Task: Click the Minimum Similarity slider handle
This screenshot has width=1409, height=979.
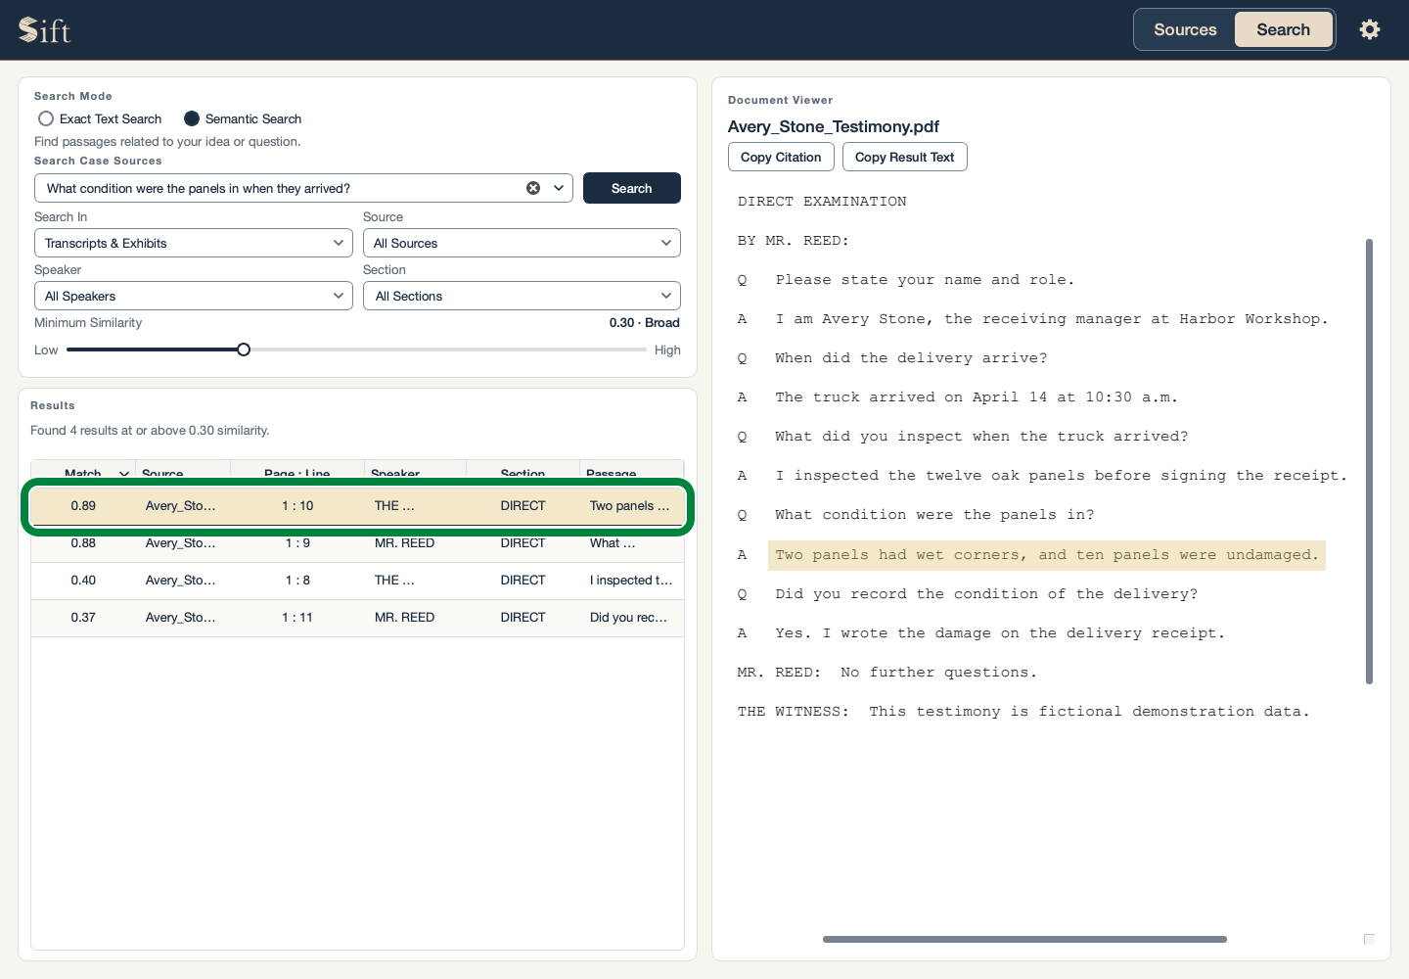Action: 244,350
